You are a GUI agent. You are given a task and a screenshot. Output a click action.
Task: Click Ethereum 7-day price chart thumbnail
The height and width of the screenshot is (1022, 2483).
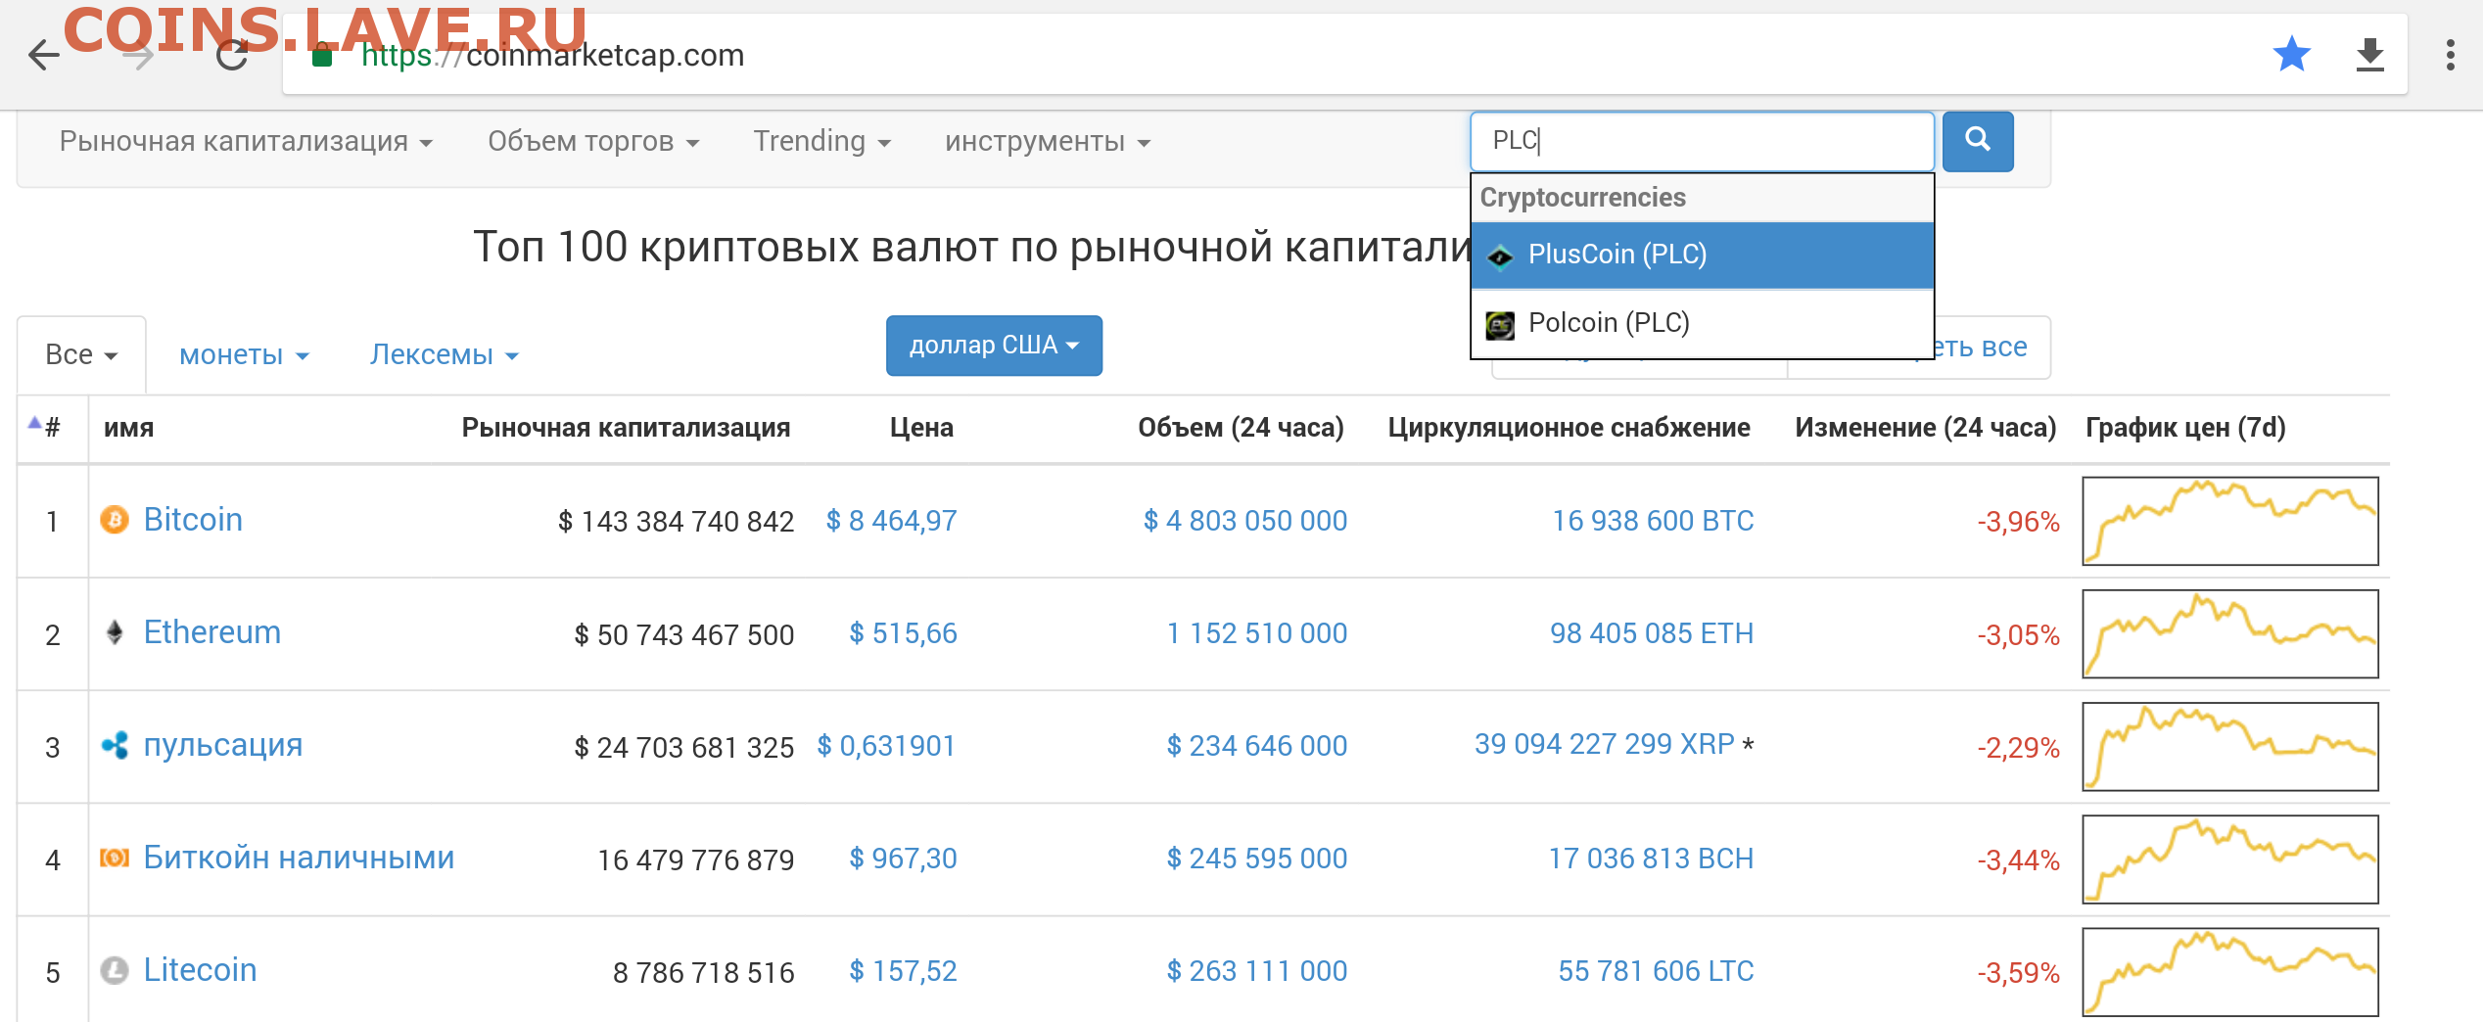[2230, 633]
